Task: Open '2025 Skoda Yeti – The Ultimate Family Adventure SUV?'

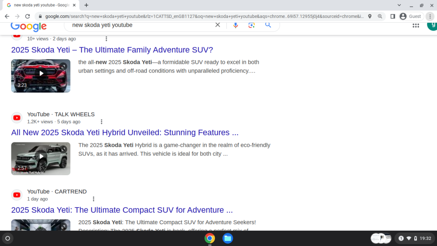Action: [x=112, y=49]
